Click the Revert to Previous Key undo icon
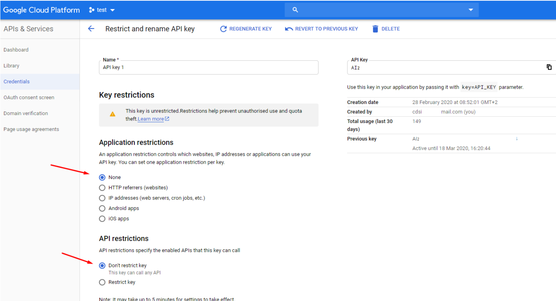This screenshot has width=556, height=301. (x=289, y=29)
